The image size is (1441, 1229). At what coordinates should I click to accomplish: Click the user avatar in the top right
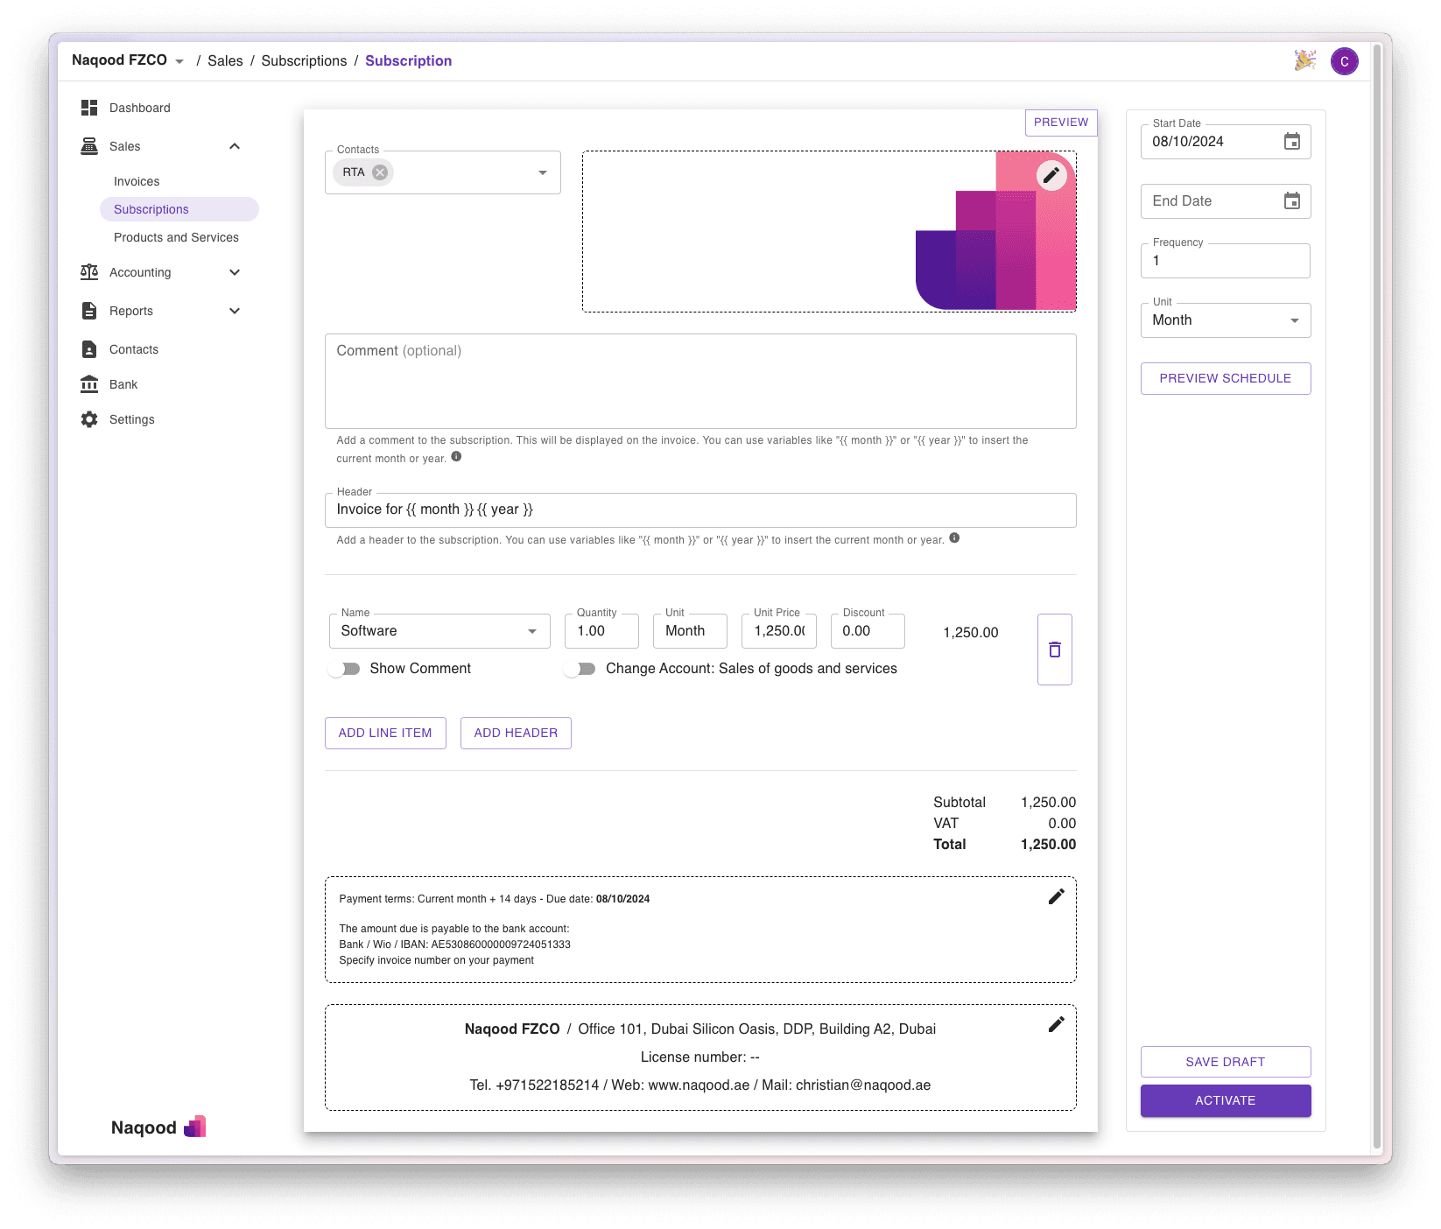pos(1344,60)
